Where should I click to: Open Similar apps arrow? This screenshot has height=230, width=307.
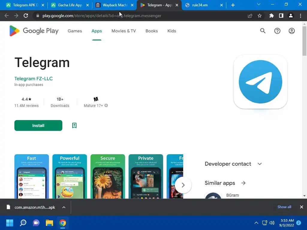point(243,183)
